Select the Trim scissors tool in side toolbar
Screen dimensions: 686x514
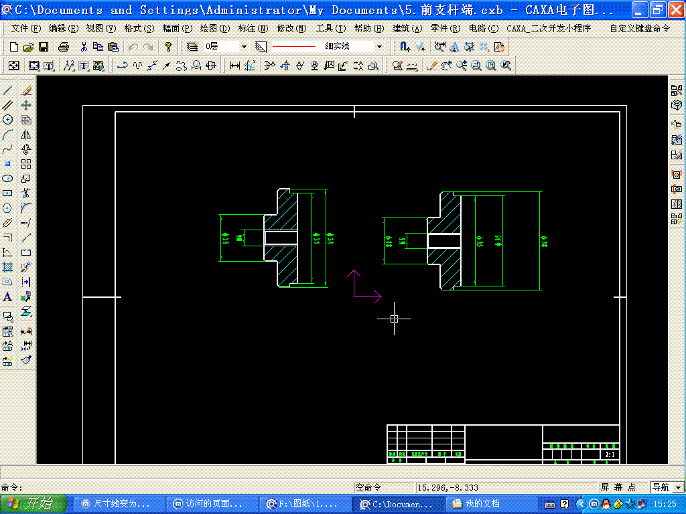pyautogui.click(x=26, y=193)
